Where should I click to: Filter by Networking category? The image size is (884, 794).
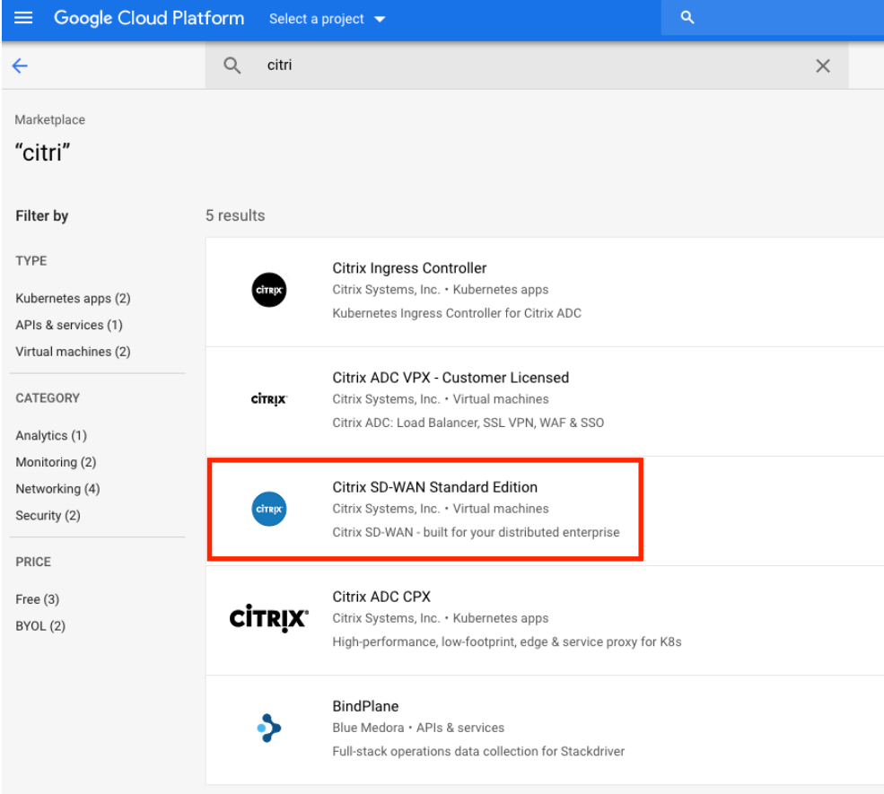(x=57, y=489)
